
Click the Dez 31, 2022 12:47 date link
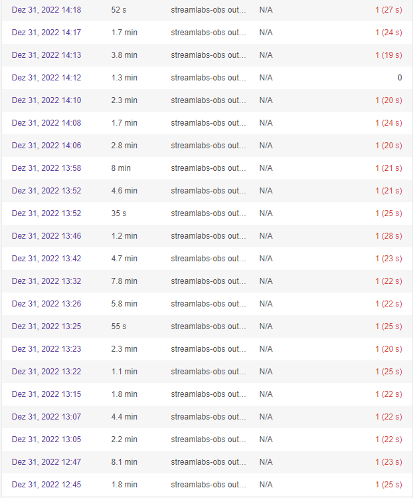[x=46, y=462]
